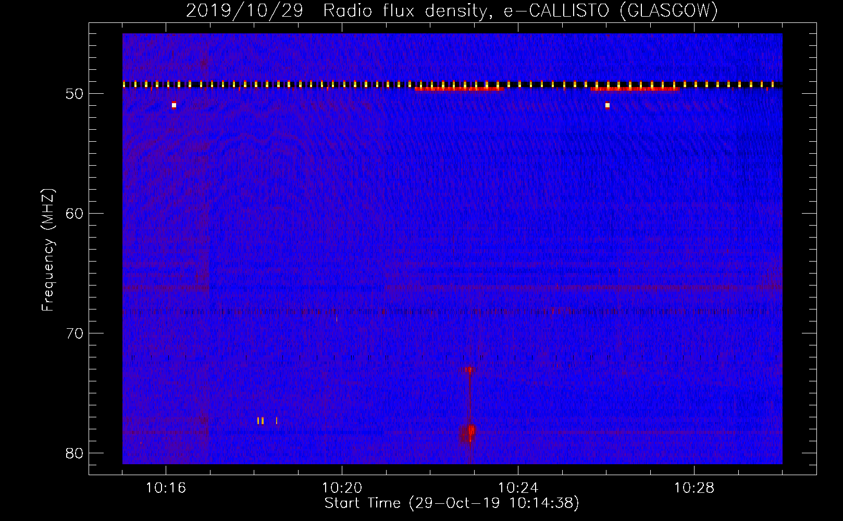Click the "Frequency (MHZ)" axis label

tap(48, 250)
